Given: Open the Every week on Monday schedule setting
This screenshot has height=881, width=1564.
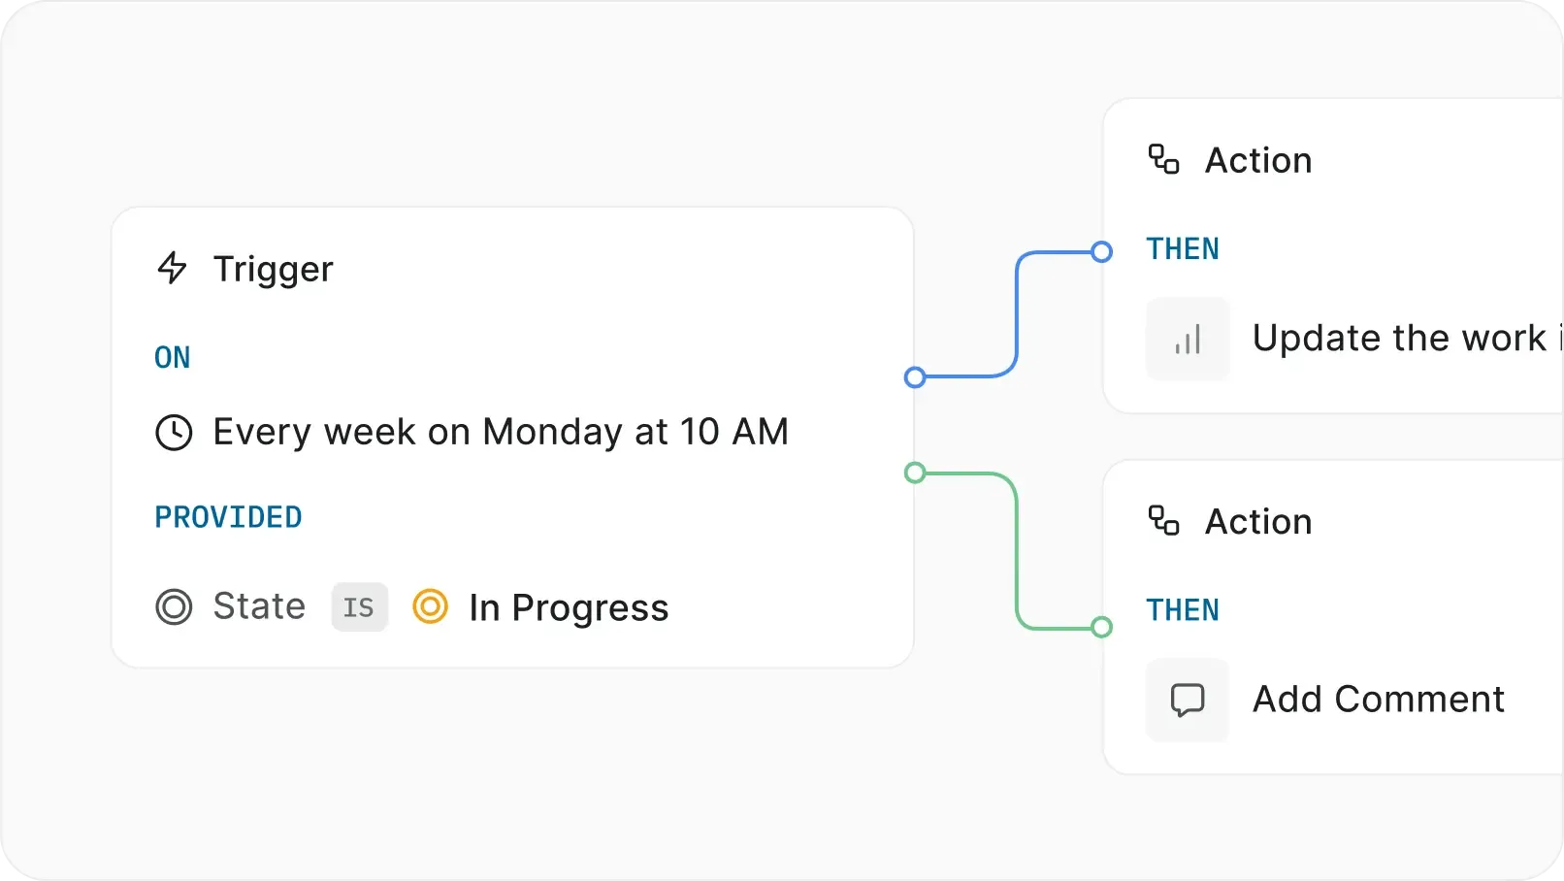Looking at the screenshot, I should click(501, 433).
